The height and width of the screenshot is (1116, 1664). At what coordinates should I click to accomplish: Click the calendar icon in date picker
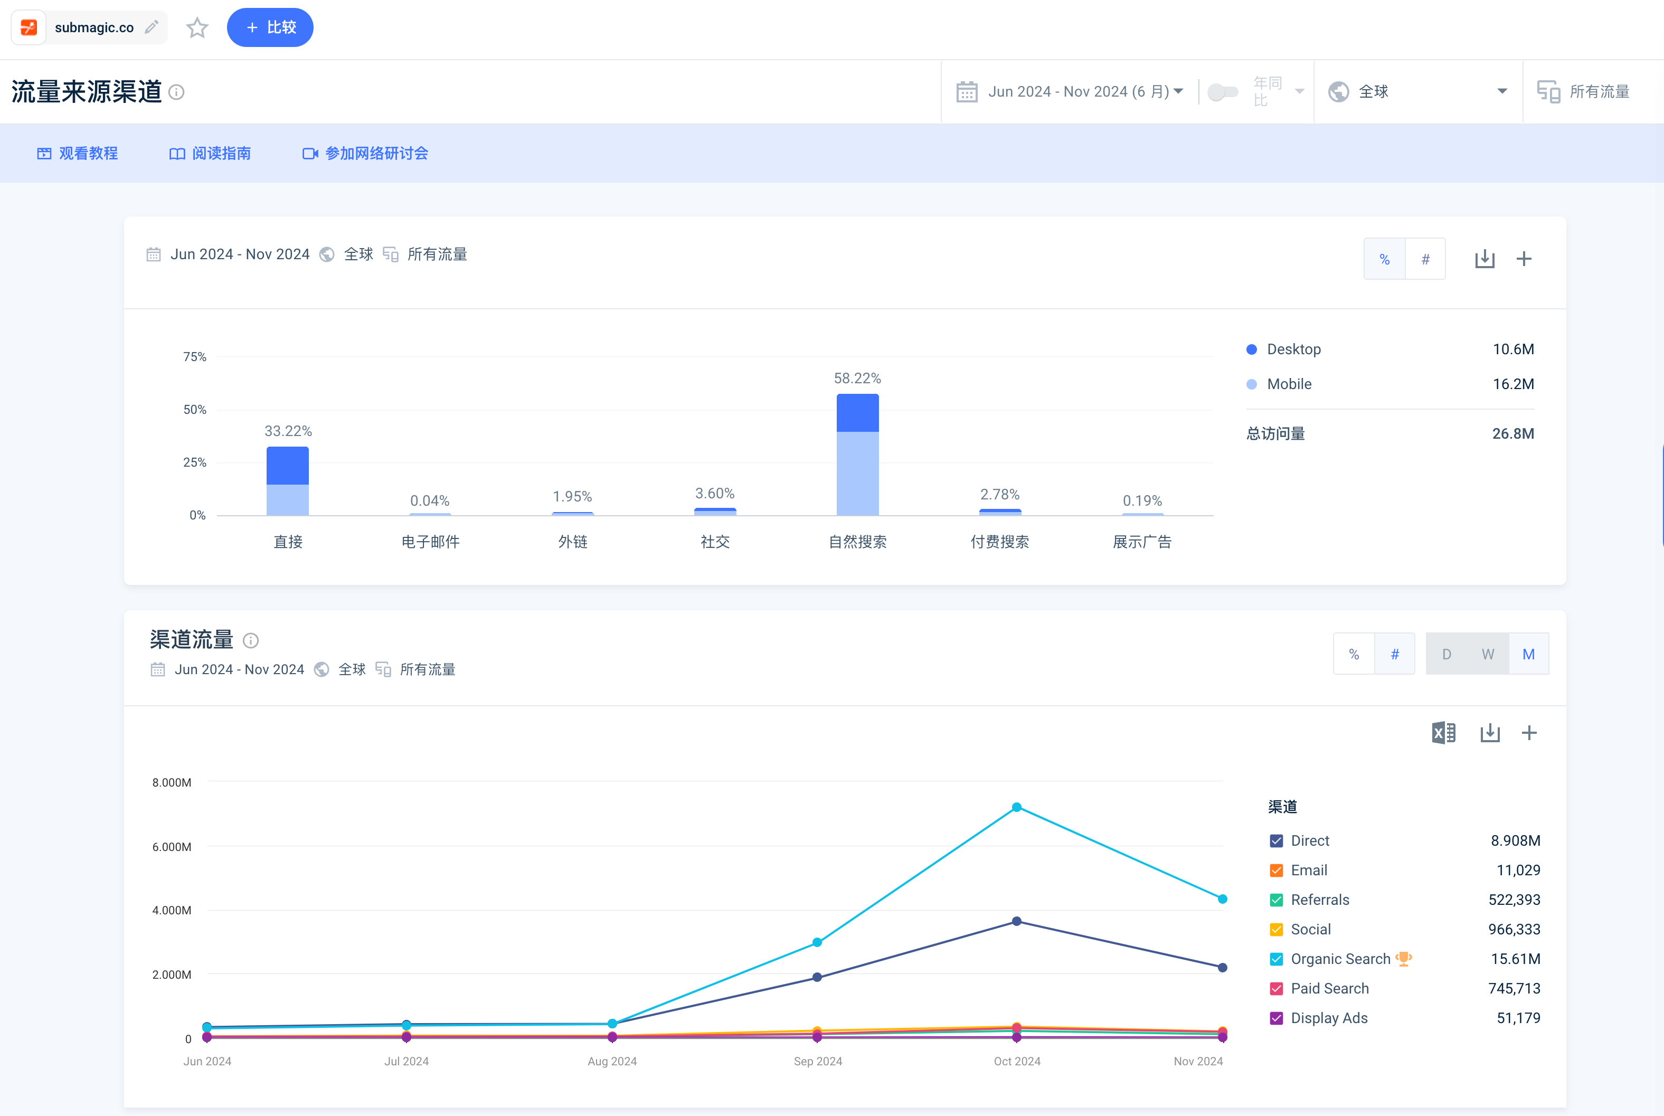pos(967,92)
